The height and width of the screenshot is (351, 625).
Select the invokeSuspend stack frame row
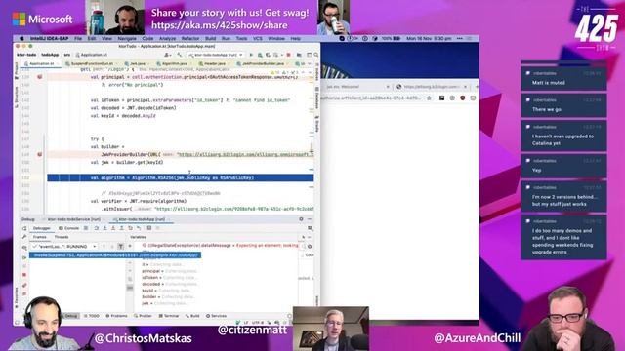[115, 255]
